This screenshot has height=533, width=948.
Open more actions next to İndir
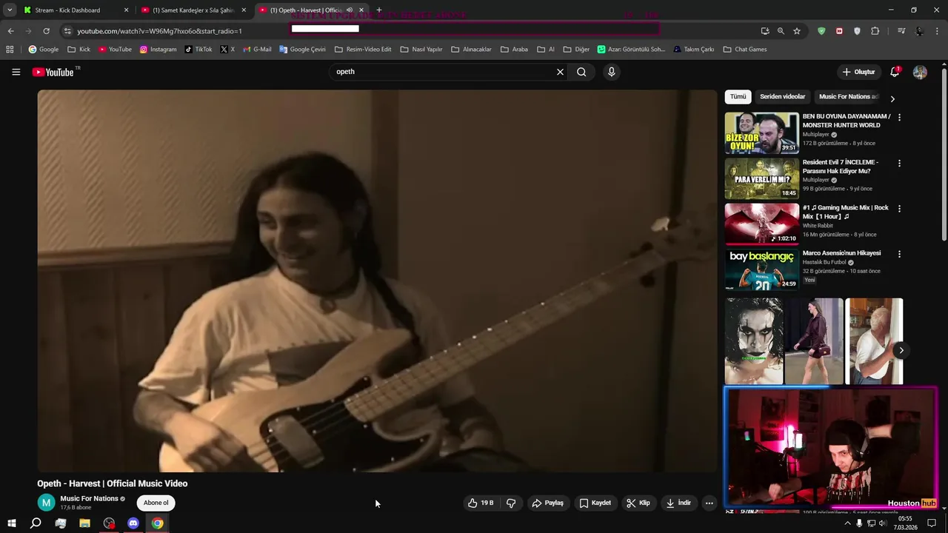click(709, 503)
